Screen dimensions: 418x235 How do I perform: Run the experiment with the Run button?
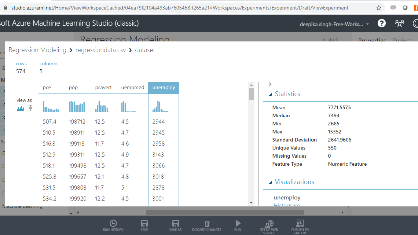point(238,225)
